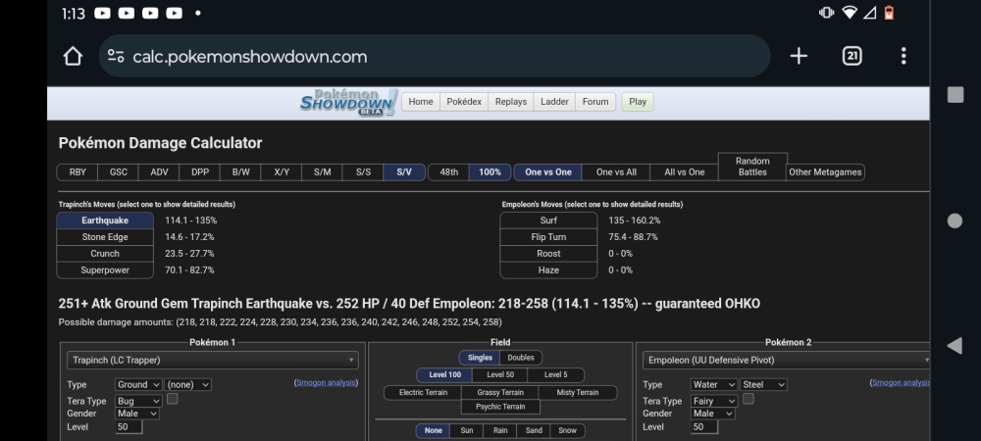Open a new tab with plus icon
The image size is (981, 441).
coord(799,56)
